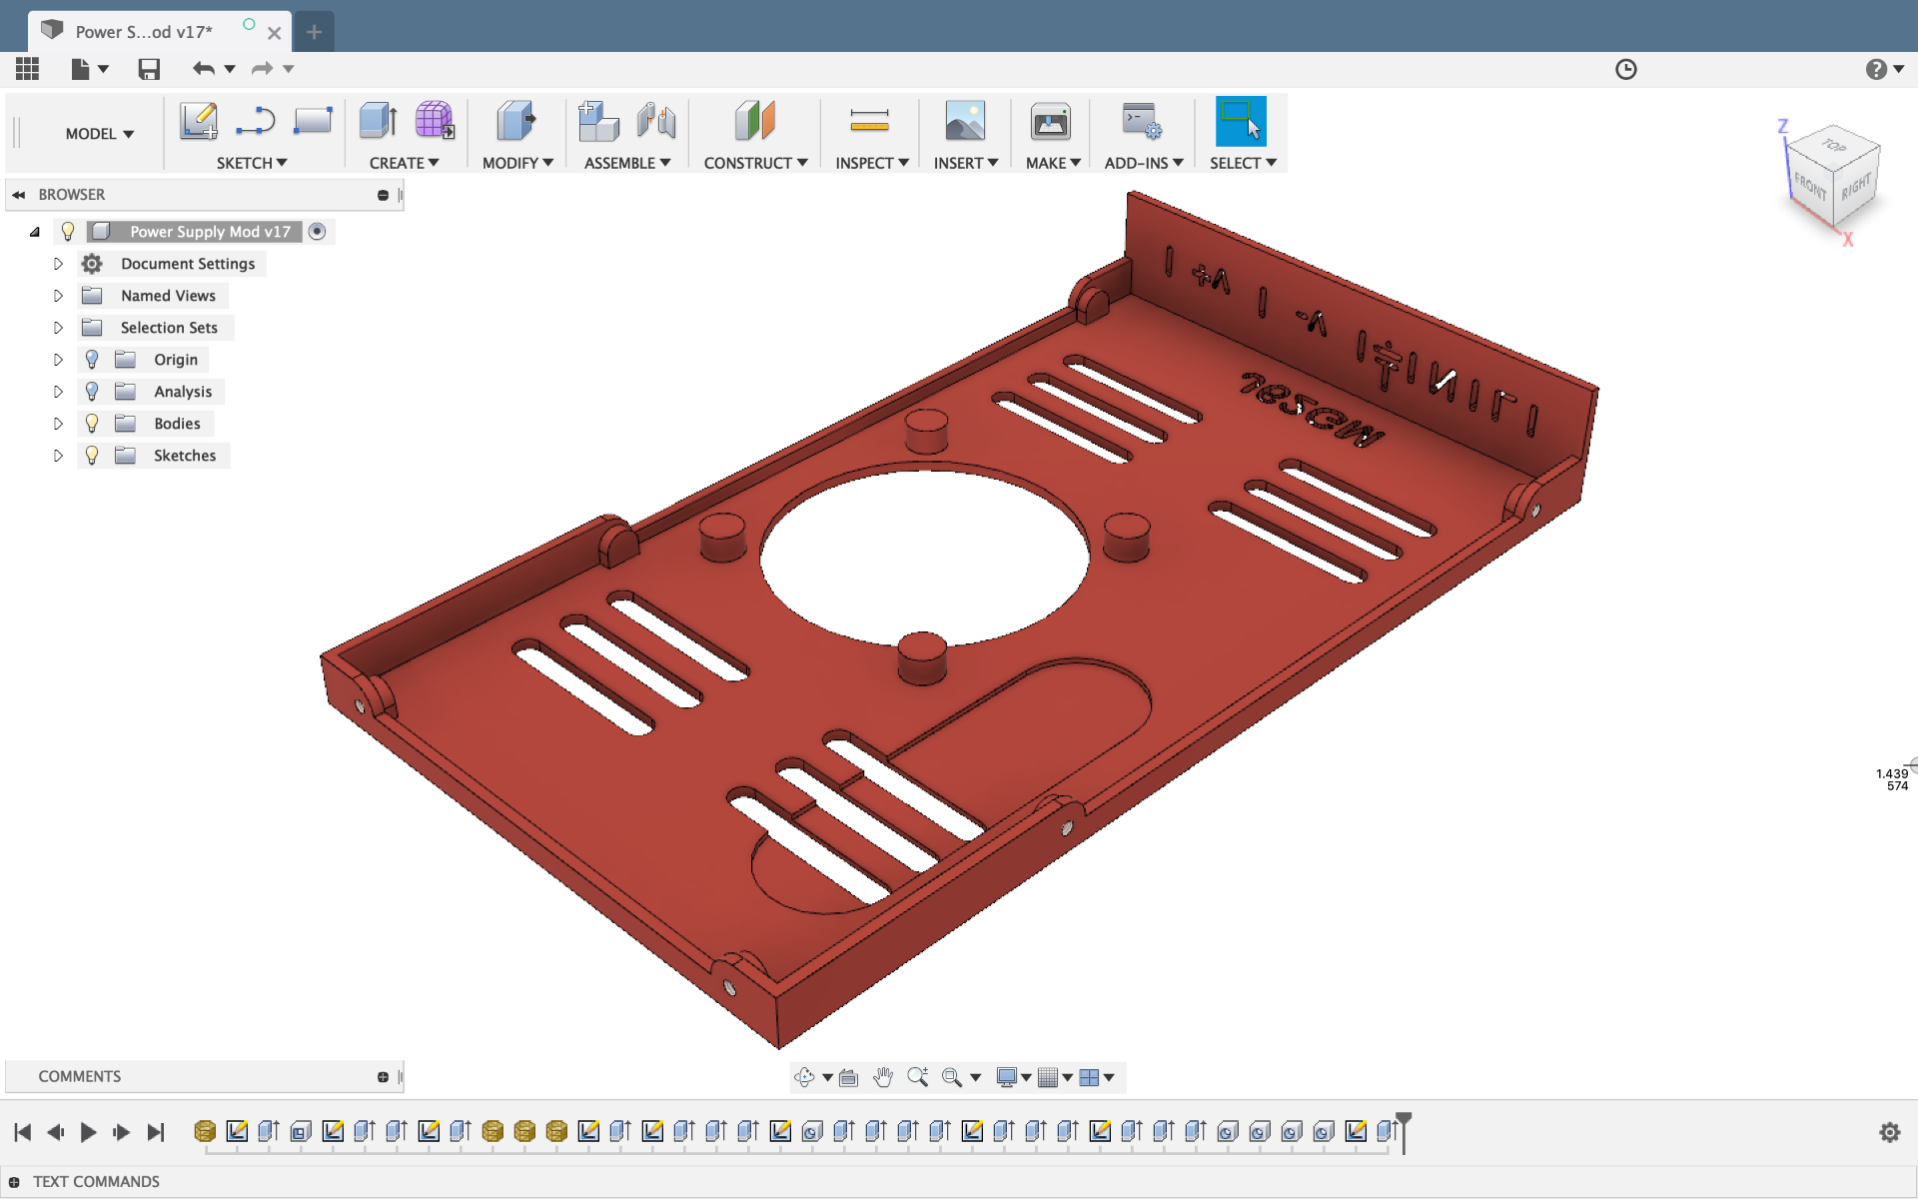This screenshot has height=1199, width=1918.
Task: Activate the Power Supply Mod v17 radio button
Action: tap(317, 232)
